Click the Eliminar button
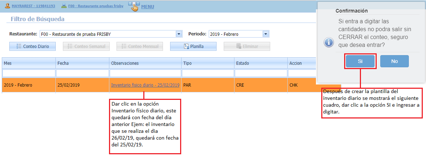The height and width of the screenshot is (165, 426). (247, 46)
